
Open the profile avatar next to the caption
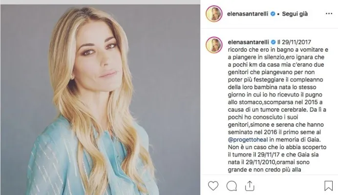(x=214, y=45)
